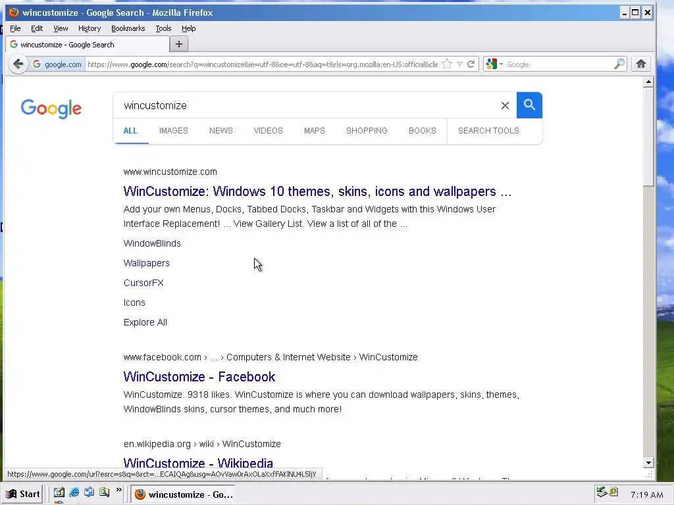Click the Firefox logo in title bar
The width and height of the screenshot is (674, 505).
click(x=13, y=12)
